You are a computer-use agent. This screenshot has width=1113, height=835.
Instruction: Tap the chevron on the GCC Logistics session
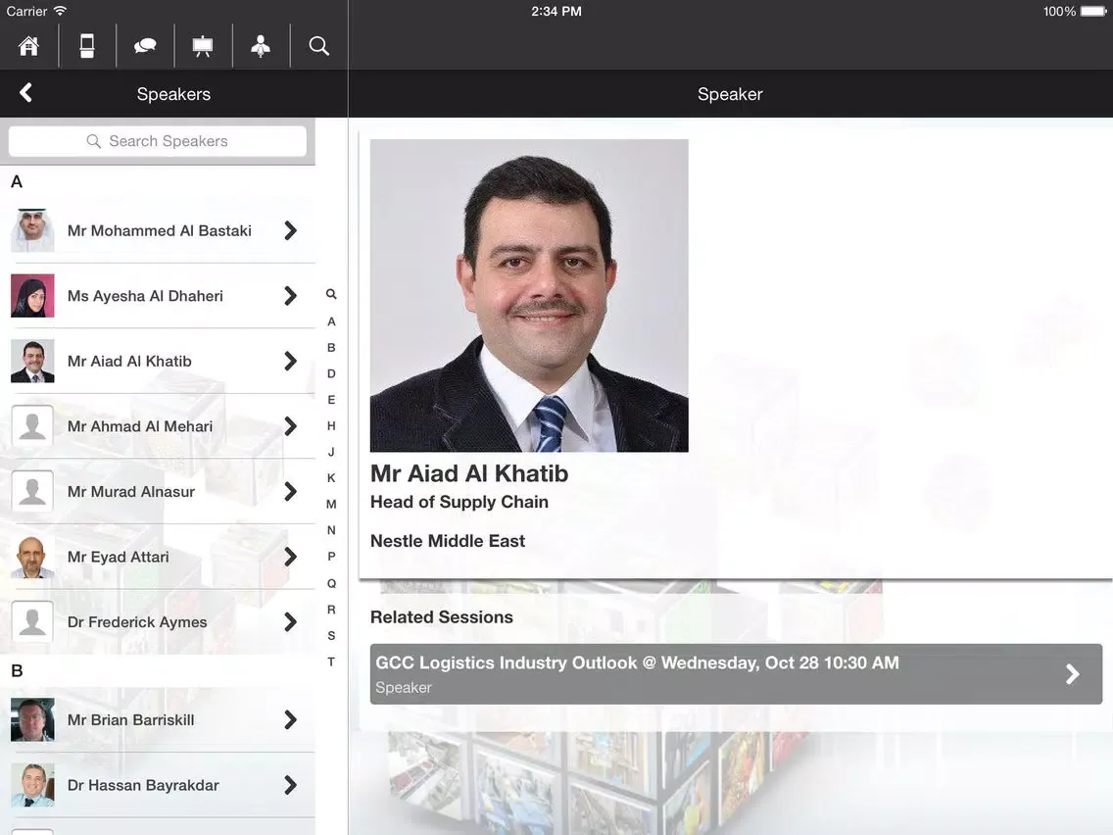click(1073, 674)
